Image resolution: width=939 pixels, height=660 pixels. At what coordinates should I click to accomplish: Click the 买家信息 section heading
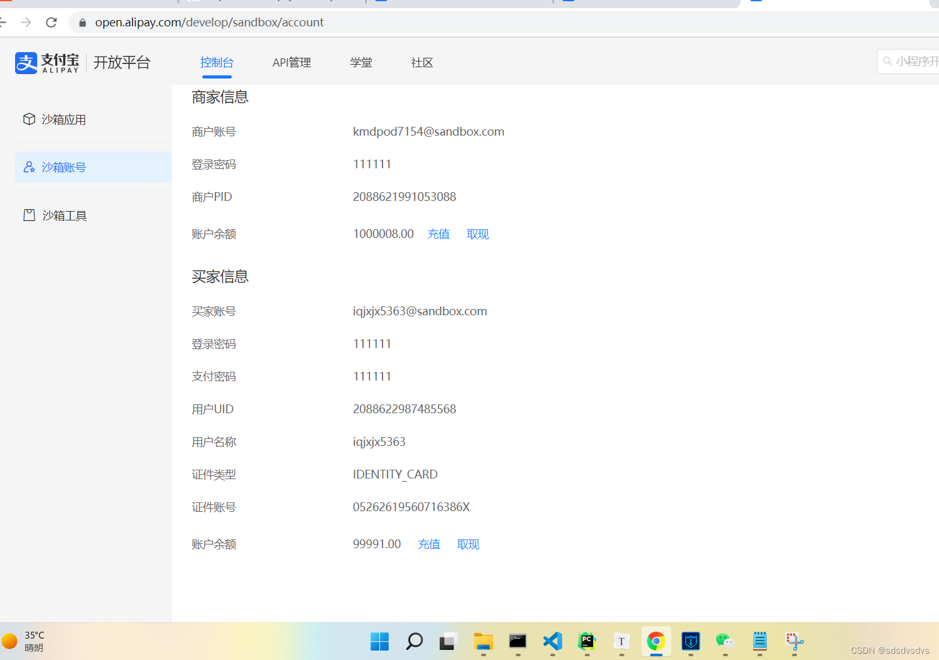tap(220, 277)
